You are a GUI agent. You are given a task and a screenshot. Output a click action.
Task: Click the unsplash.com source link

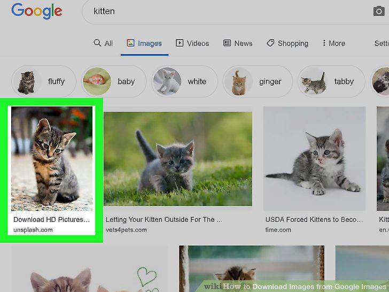pos(33,230)
